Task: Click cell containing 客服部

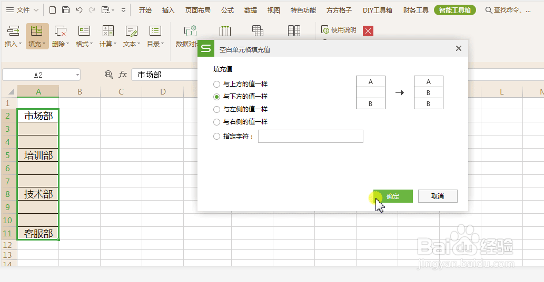Action: tap(38, 234)
